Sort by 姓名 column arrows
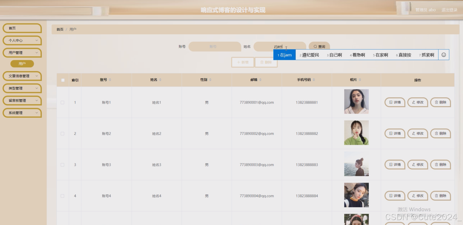463x225 pixels. click(160, 80)
